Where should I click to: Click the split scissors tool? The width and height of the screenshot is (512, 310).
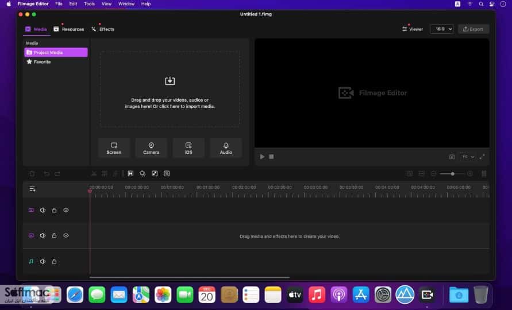point(94,173)
